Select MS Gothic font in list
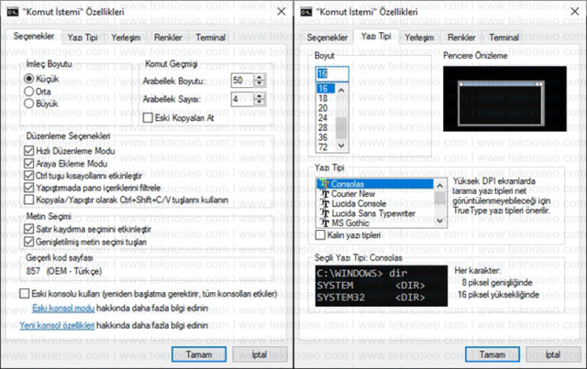The width and height of the screenshot is (587, 369). [375, 222]
